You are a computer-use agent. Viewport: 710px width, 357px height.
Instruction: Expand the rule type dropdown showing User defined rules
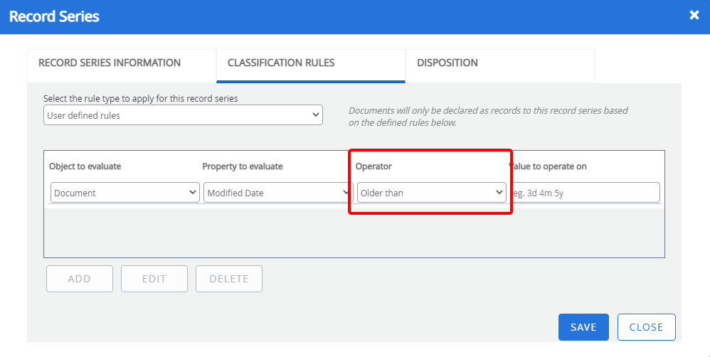coord(183,115)
